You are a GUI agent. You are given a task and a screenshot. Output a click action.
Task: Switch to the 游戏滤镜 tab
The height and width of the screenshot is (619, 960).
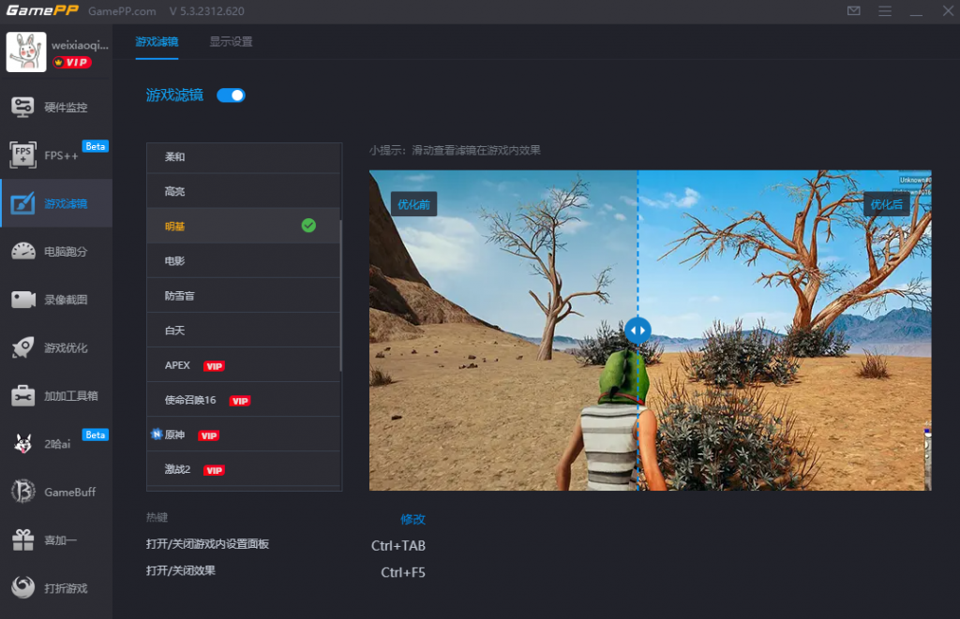tap(157, 42)
